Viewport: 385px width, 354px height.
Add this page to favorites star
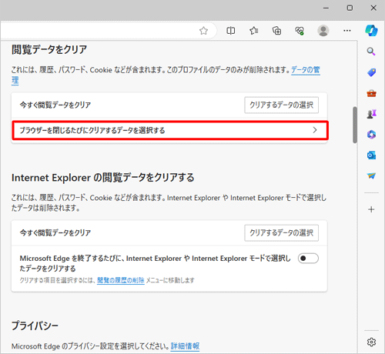coord(203,31)
